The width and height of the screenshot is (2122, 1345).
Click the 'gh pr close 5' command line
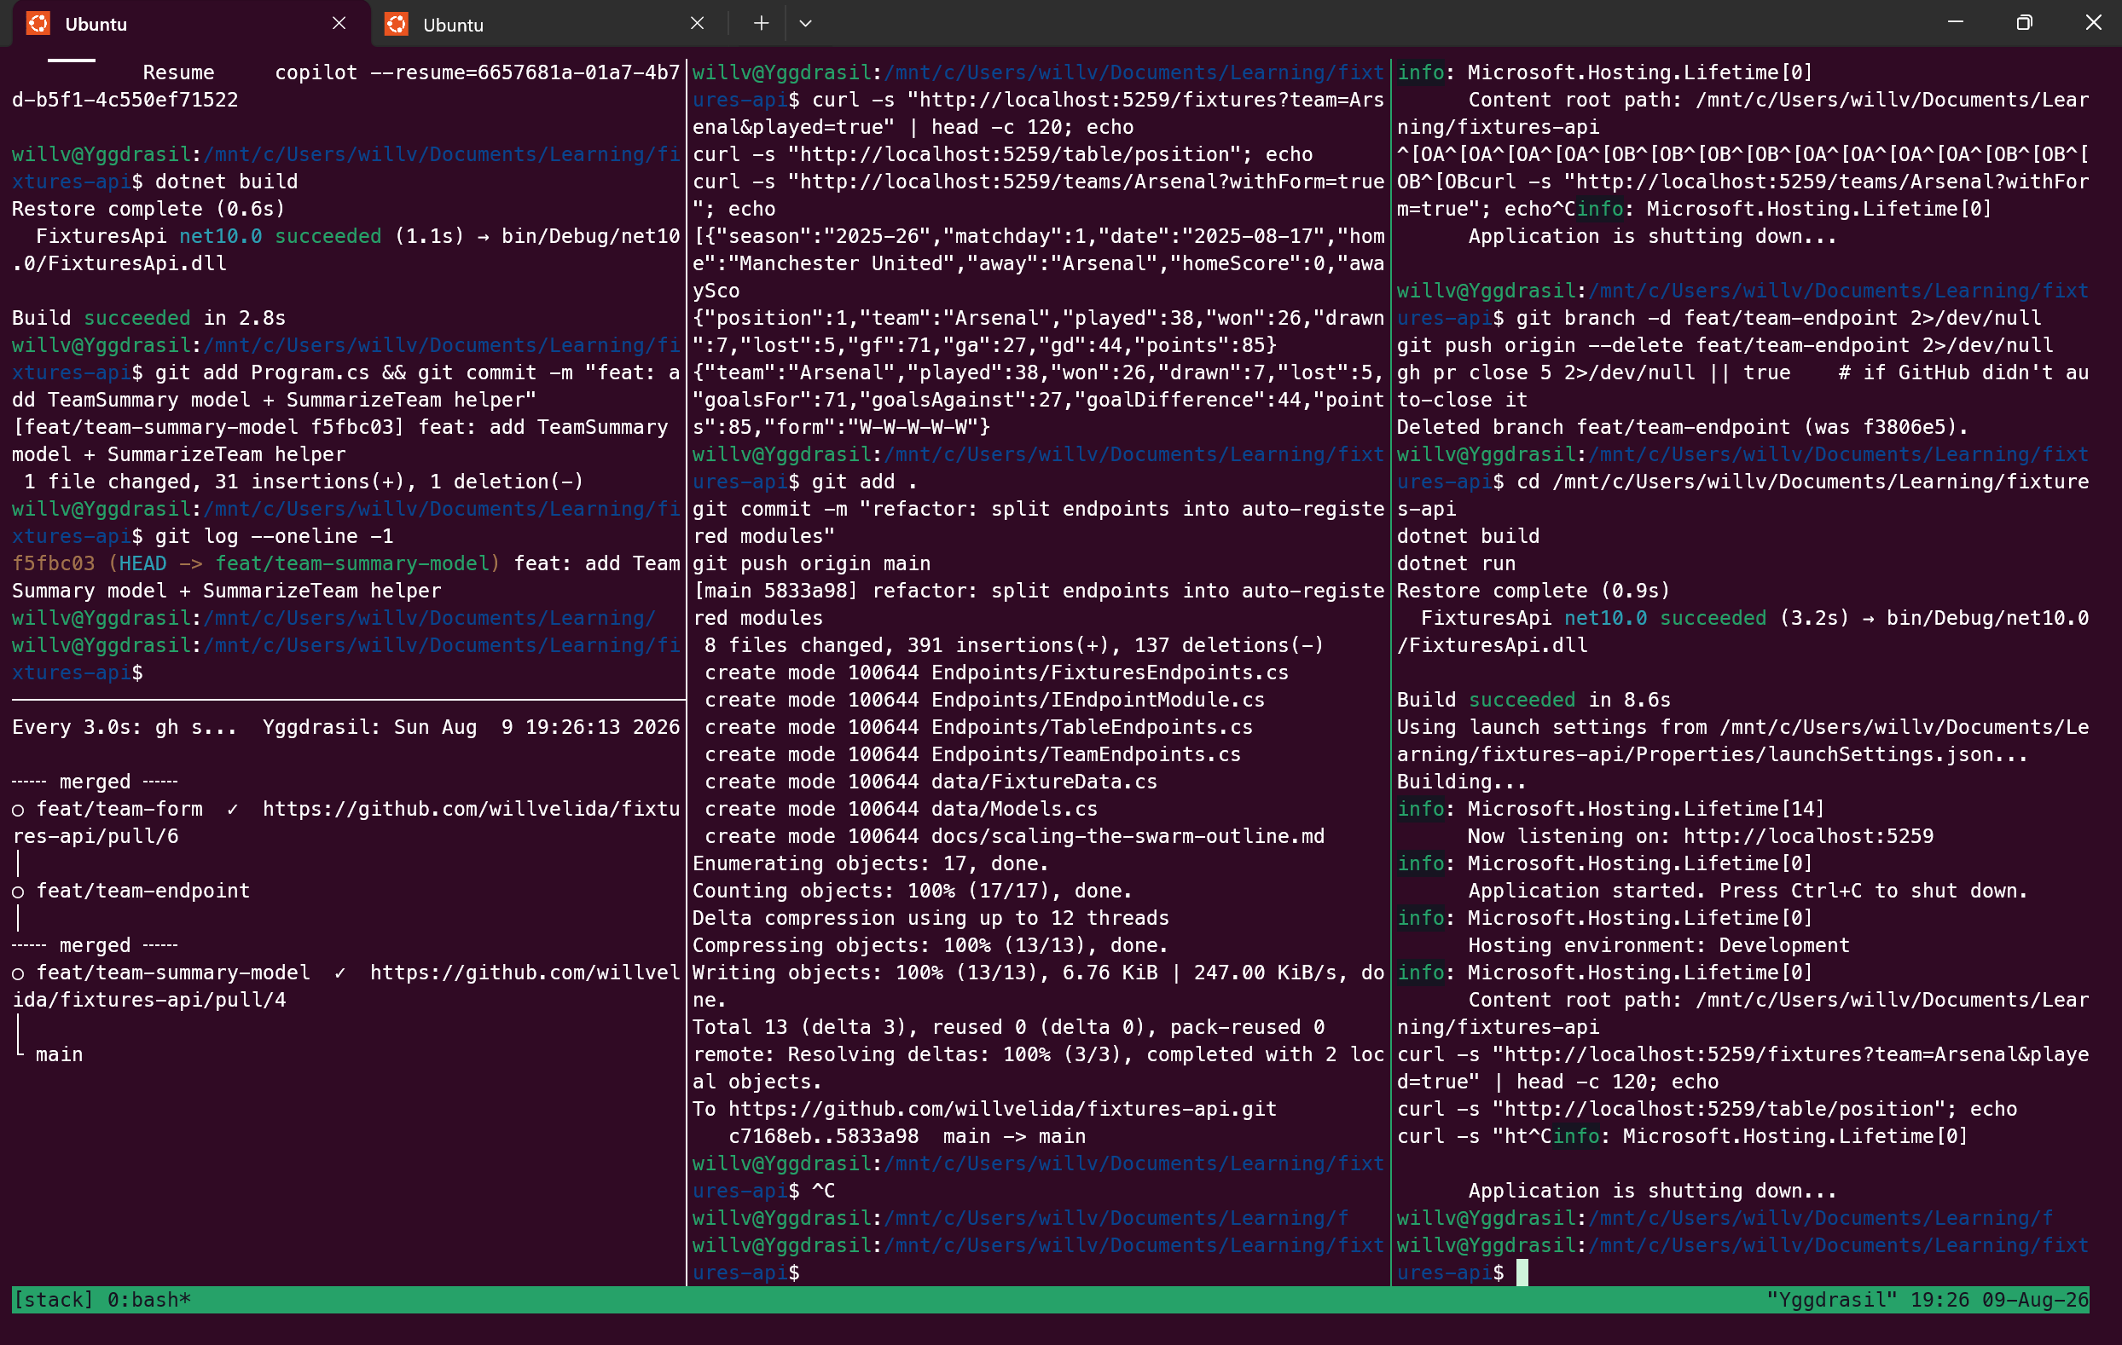tap(1742, 386)
